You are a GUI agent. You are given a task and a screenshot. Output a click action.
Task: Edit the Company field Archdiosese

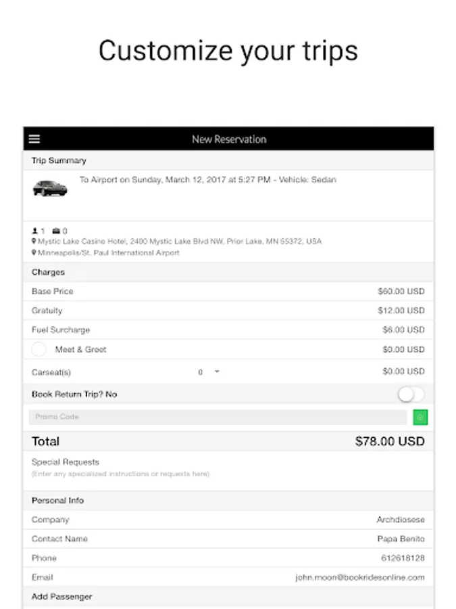400,520
